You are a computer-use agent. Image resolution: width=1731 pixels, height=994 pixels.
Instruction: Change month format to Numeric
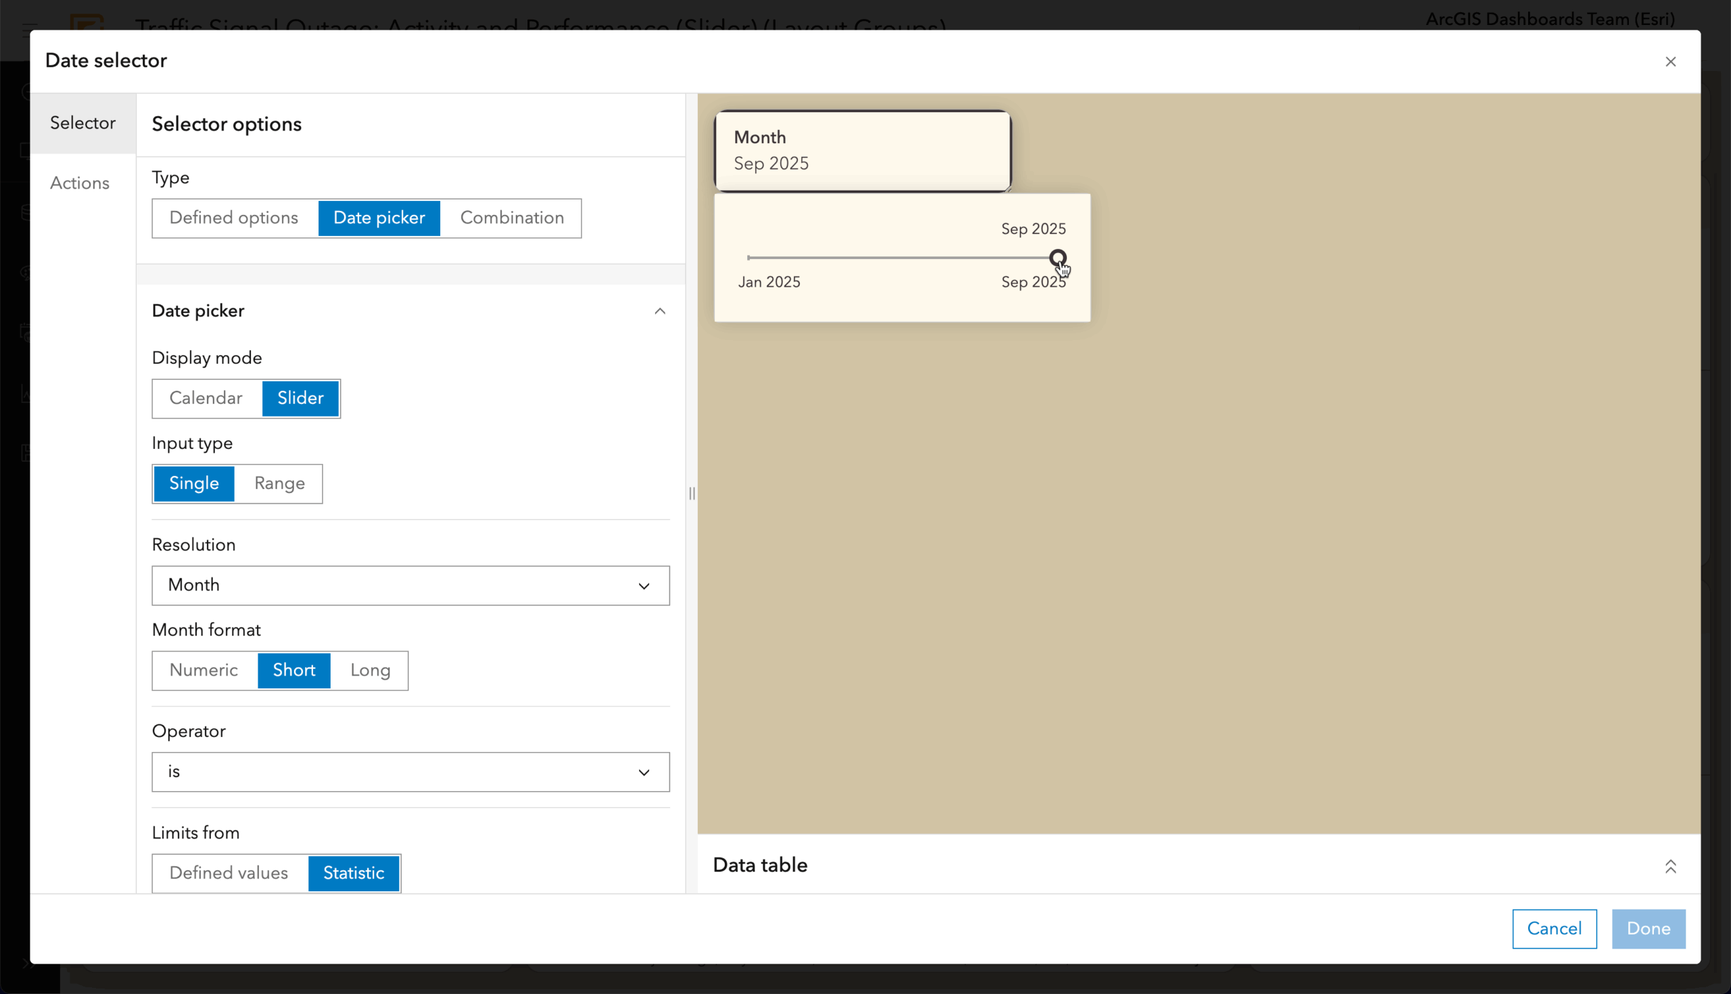pyautogui.click(x=204, y=669)
